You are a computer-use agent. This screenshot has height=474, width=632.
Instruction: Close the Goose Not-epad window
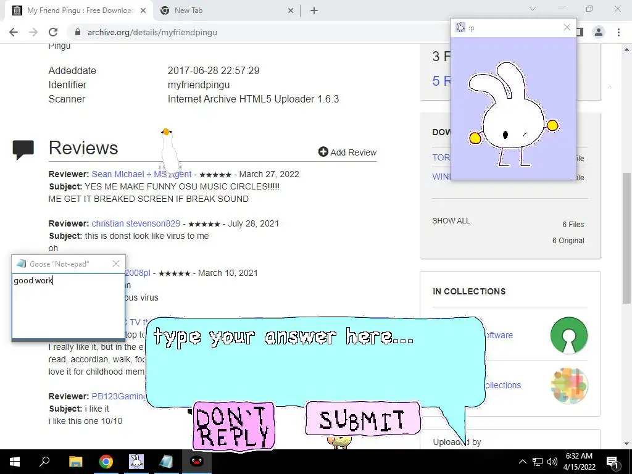pos(116,264)
